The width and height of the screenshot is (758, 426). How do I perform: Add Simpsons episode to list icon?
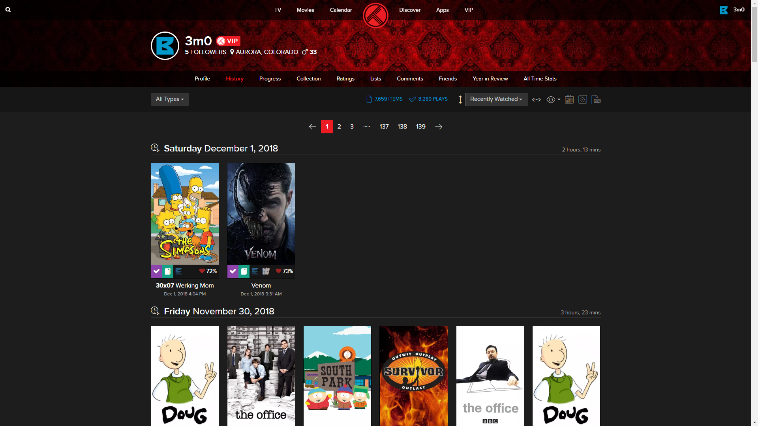178,271
